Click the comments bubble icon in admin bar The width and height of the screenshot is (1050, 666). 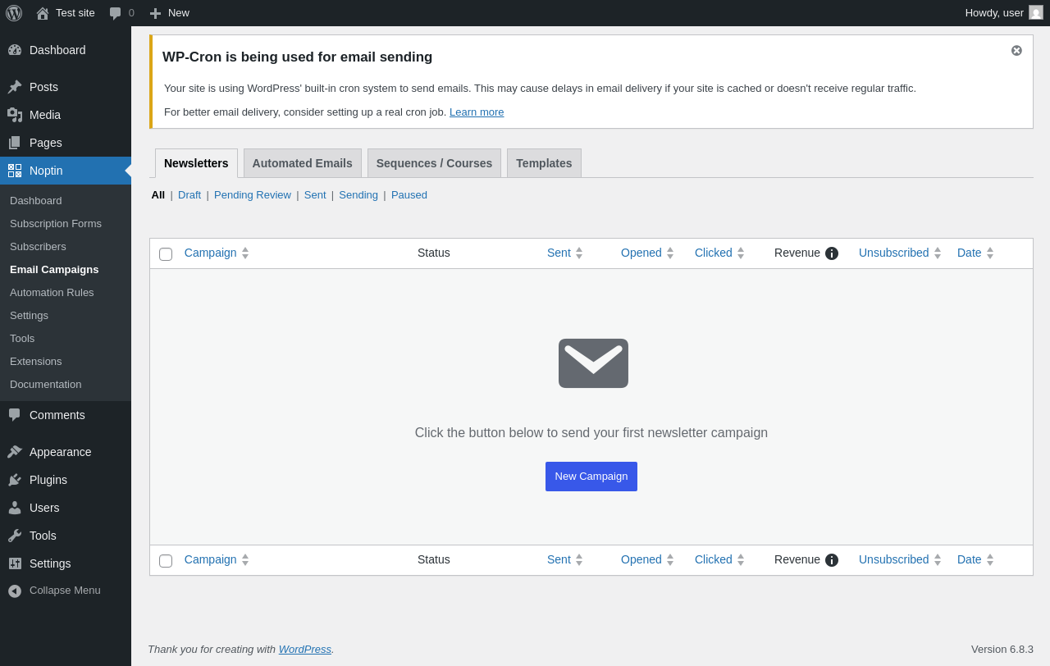click(116, 13)
